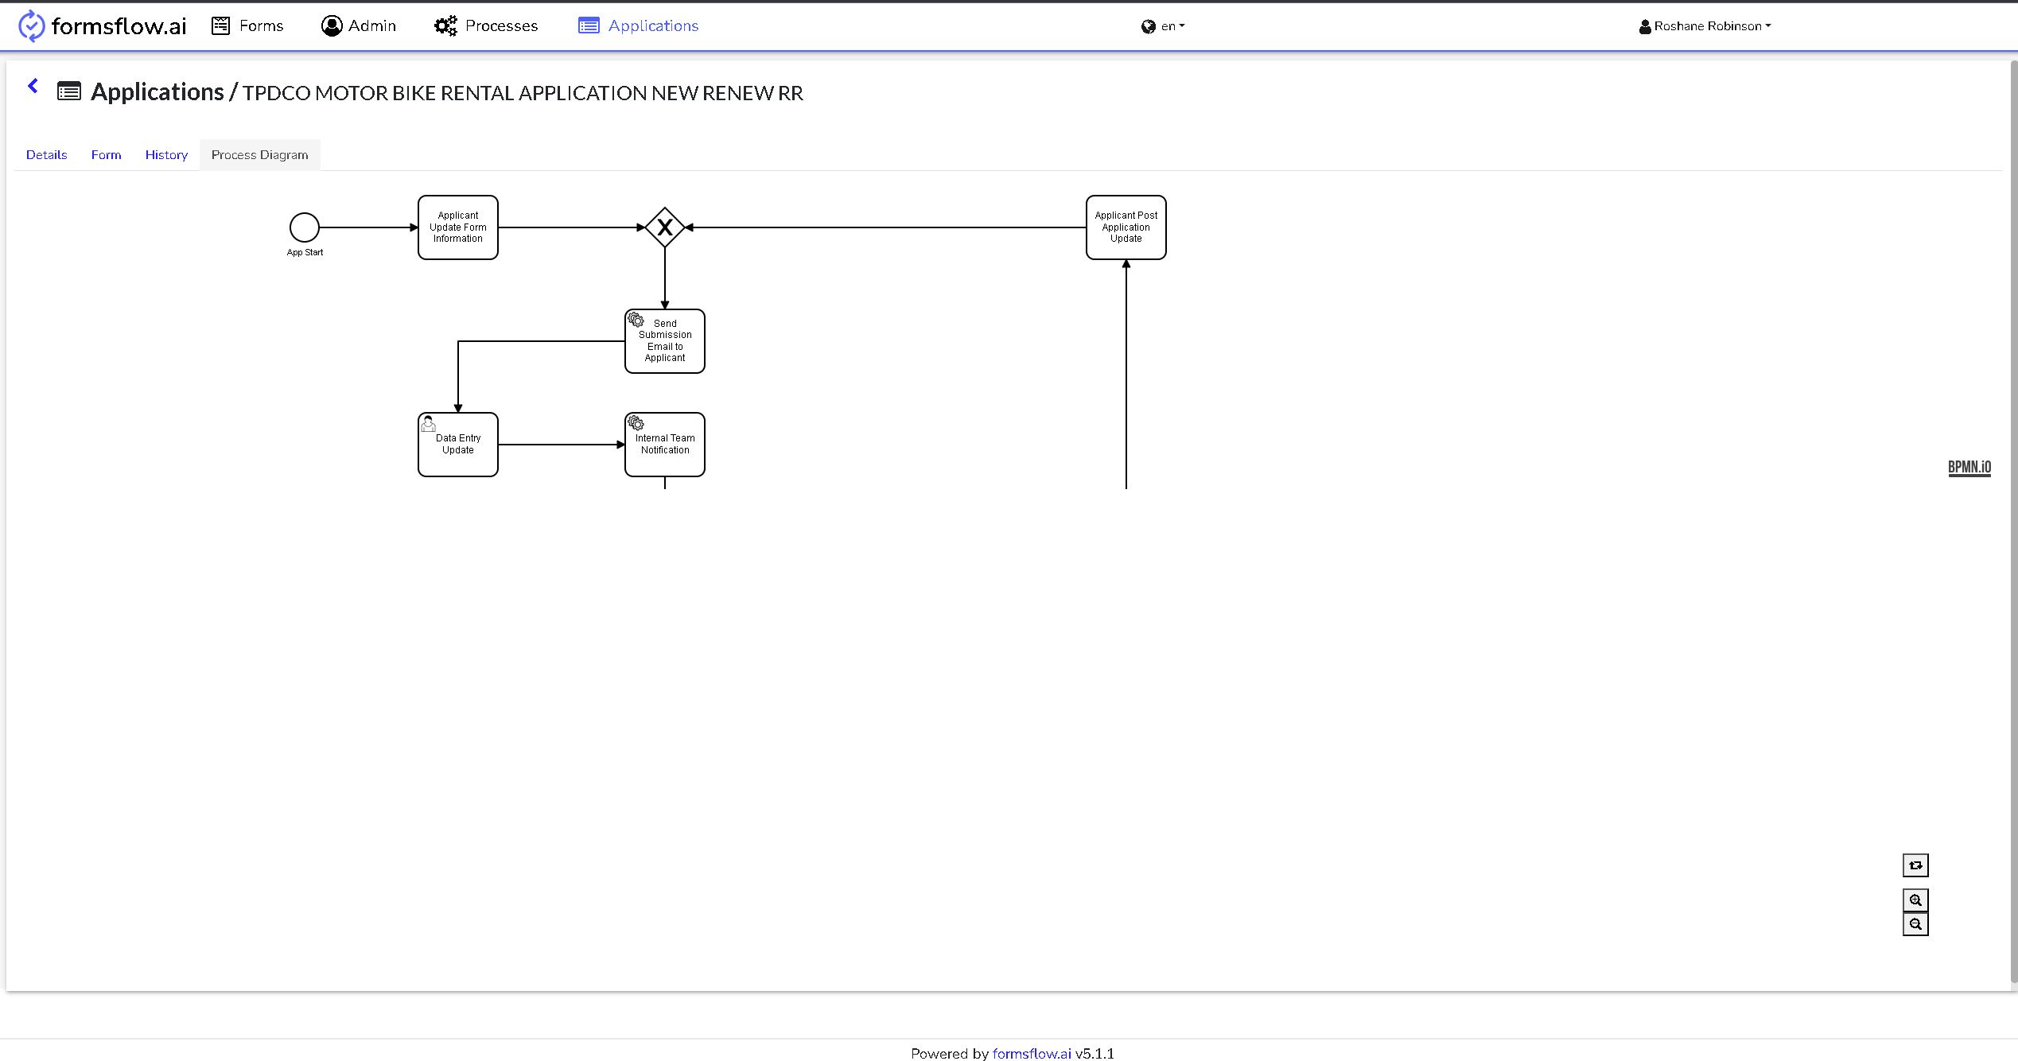Open Processes via the gears icon
Screen dimensions: 2018x1061
click(447, 25)
